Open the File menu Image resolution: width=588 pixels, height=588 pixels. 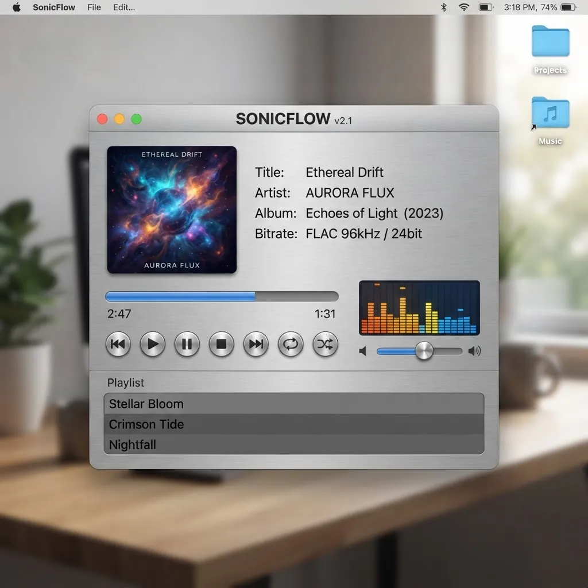click(94, 7)
